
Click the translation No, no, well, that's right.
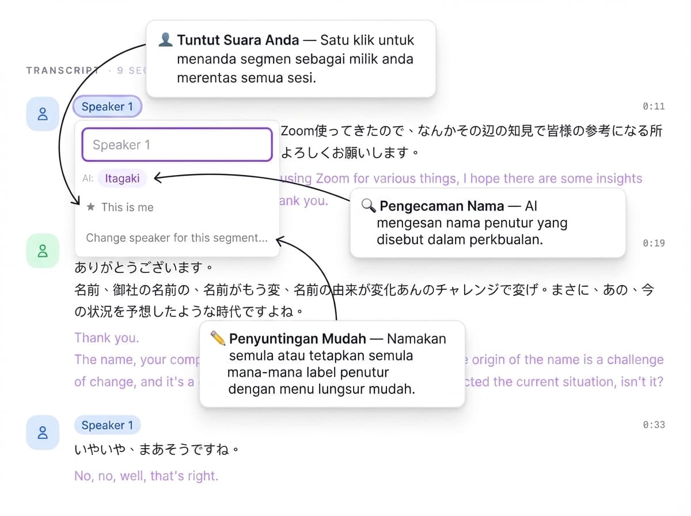(x=146, y=476)
